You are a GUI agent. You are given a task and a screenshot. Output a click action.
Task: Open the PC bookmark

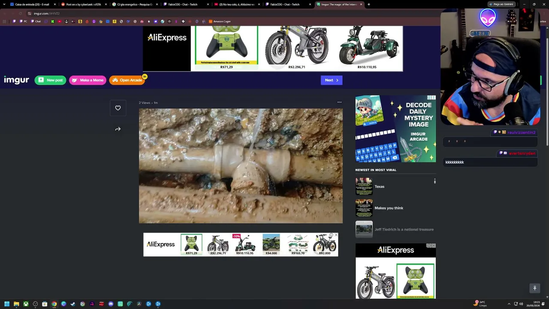coord(24,21)
